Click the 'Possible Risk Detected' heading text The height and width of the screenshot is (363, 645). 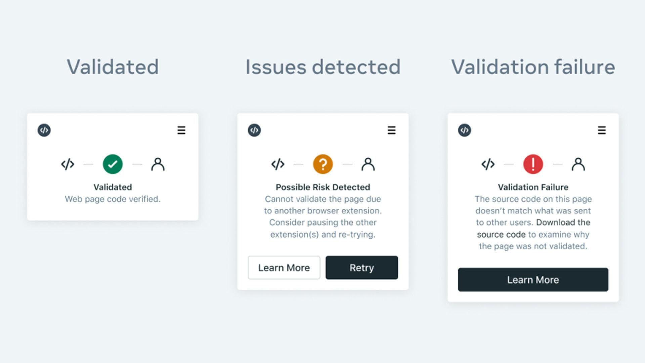(323, 187)
